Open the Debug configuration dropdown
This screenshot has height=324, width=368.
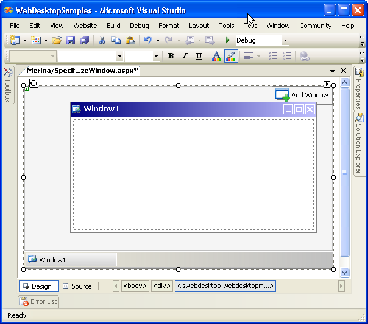[285, 41]
